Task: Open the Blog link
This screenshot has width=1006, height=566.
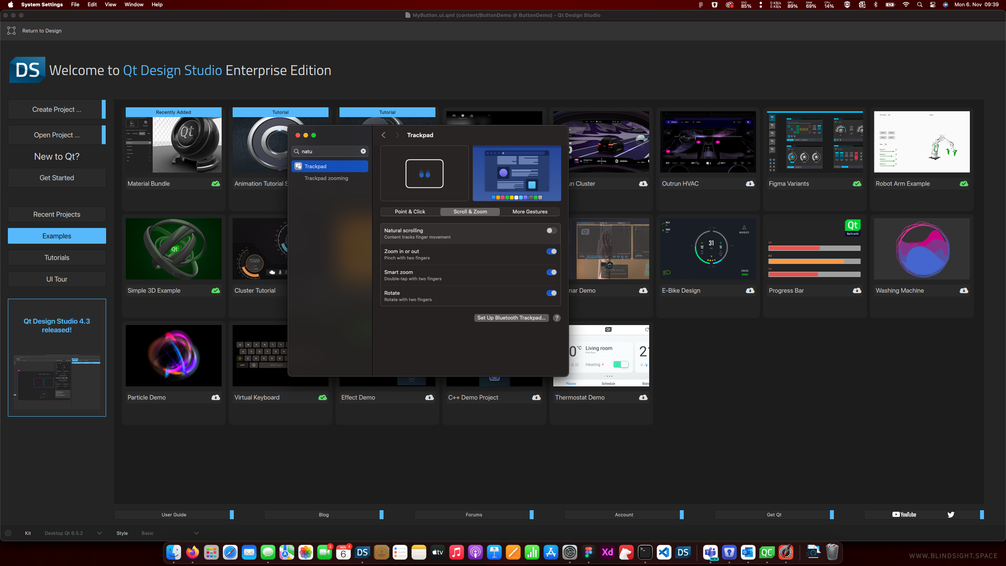Action: point(324,515)
